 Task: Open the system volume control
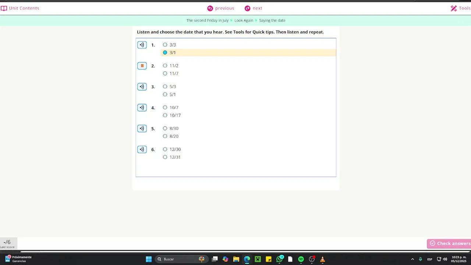click(x=445, y=259)
